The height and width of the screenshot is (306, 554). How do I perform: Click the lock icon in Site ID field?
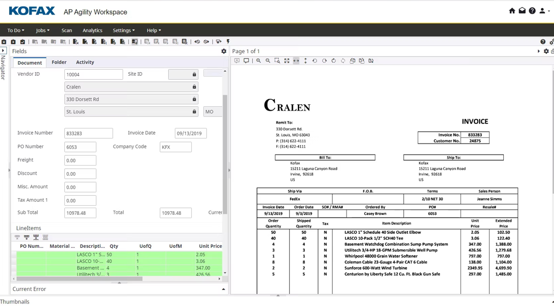[194, 74]
